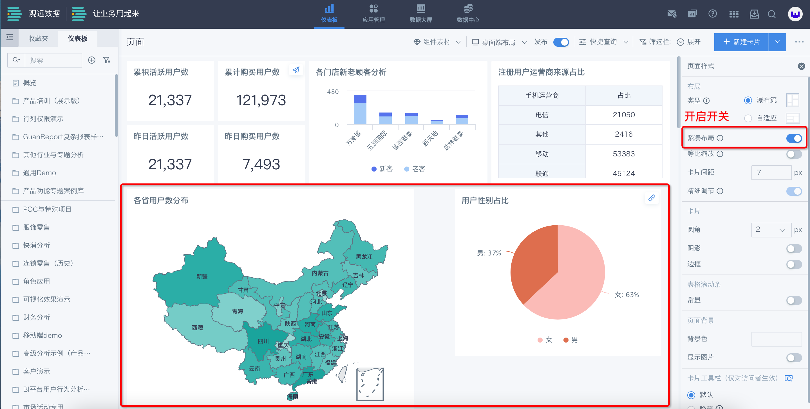Go to 数据大屏 in top navigation
810x409 pixels.
[x=421, y=14]
